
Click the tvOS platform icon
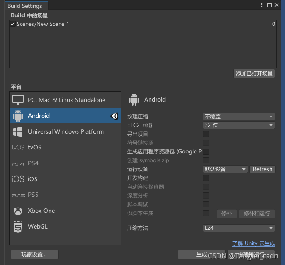[x=18, y=147]
